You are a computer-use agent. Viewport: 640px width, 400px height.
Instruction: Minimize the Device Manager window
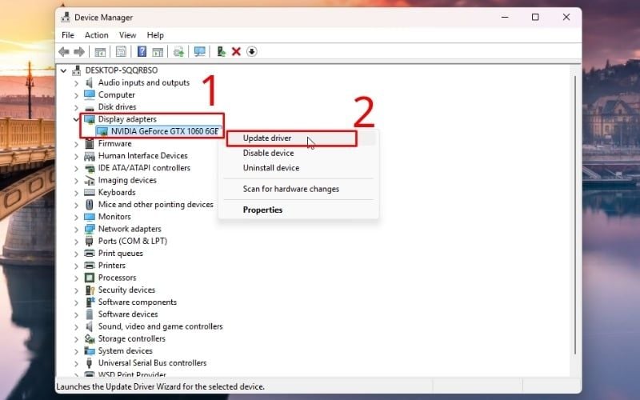(x=505, y=17)
